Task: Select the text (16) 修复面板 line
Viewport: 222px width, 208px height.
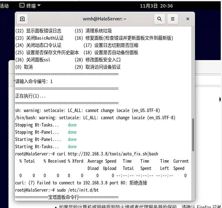Action: (124, 38)
